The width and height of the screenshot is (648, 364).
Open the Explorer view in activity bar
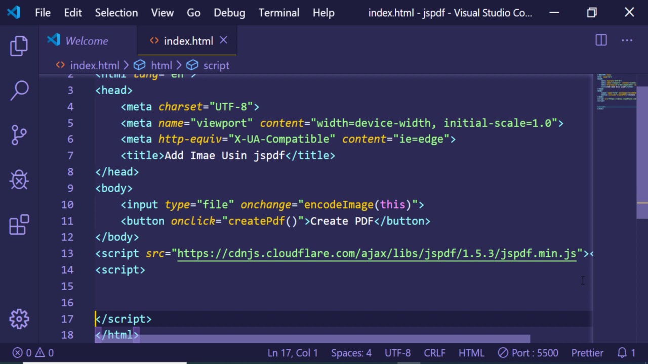19,46
